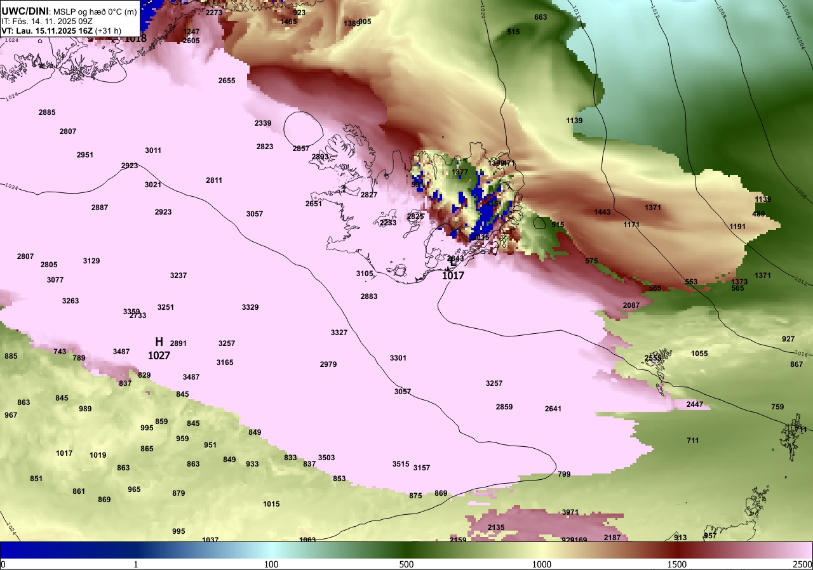The image size is (813, 570).
Task: Click the 3011 height value
Action: pos(153,150)
